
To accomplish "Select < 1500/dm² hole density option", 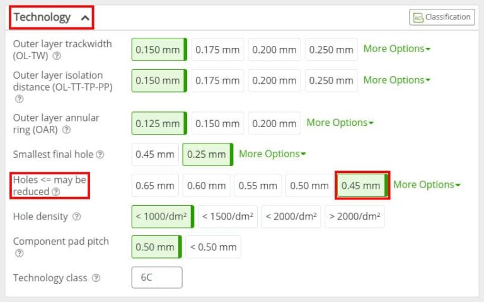I will 228,216.
